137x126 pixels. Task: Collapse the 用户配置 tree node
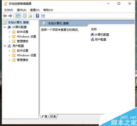tap(5, 46)
